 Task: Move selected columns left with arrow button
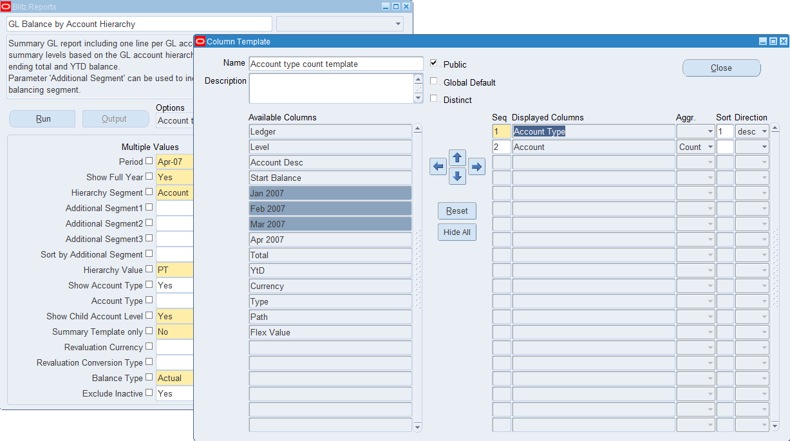pyautogui.click(x=438, y=167)
